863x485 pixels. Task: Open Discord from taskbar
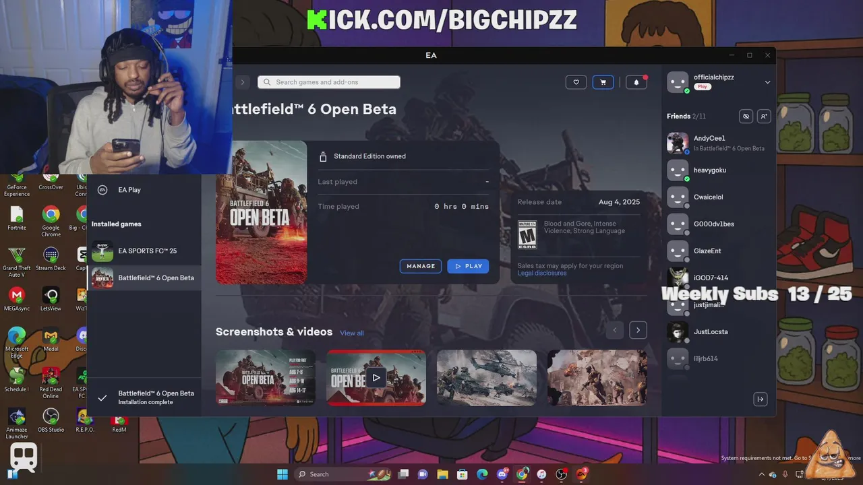(502, 474)
